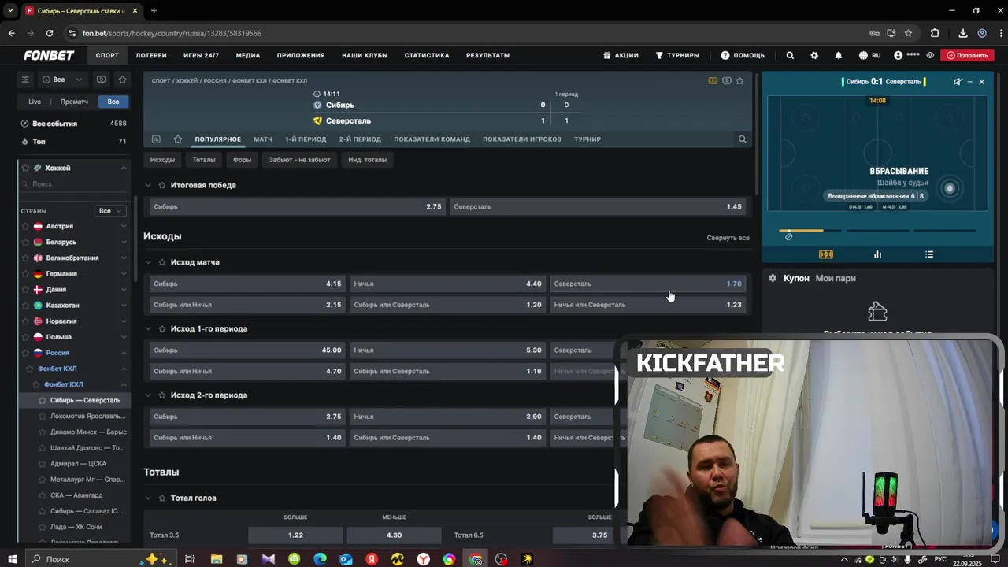Click inside sidebar Поиск input field
Screen dimensions: 1008x567
tap(76, 183)
